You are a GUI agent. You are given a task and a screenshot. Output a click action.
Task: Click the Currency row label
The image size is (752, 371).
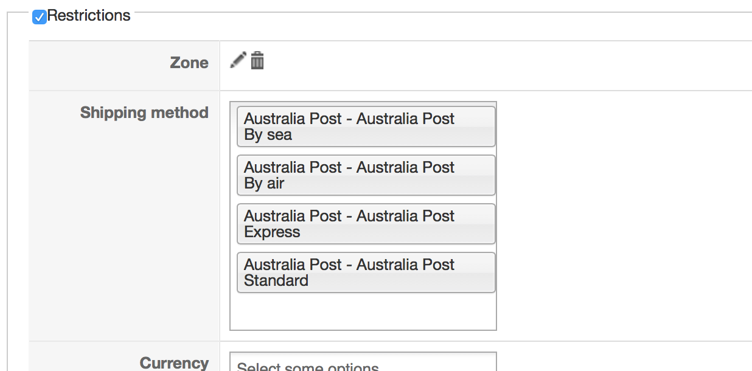[x=174, y=363]
